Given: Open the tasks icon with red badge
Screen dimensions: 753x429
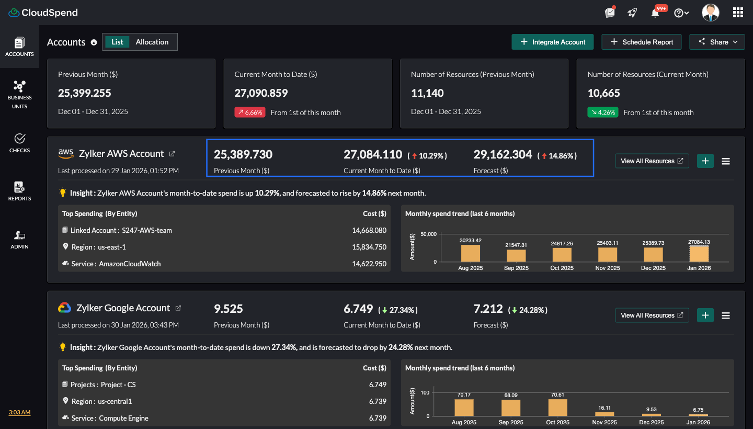Looking at the screenshot, I should (609, 12).
